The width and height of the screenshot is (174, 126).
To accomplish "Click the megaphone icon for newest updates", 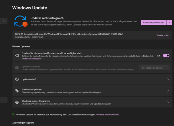I will 17,56.
